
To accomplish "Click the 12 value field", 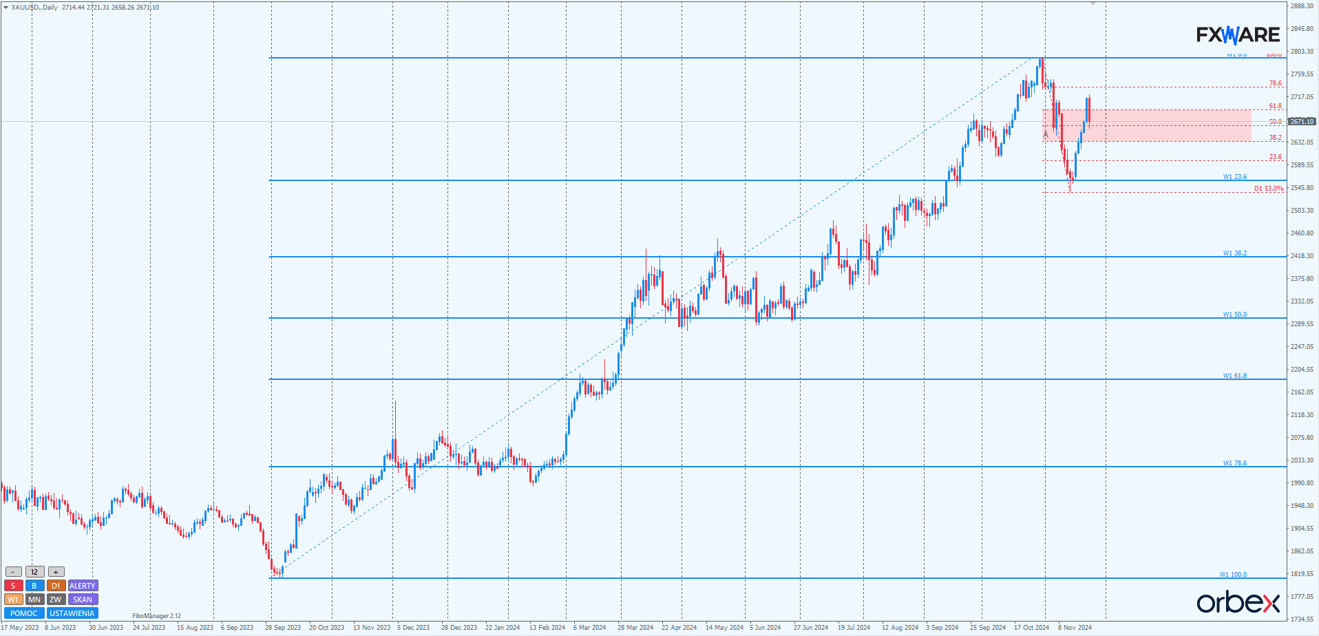I will [x=34, y=572].
